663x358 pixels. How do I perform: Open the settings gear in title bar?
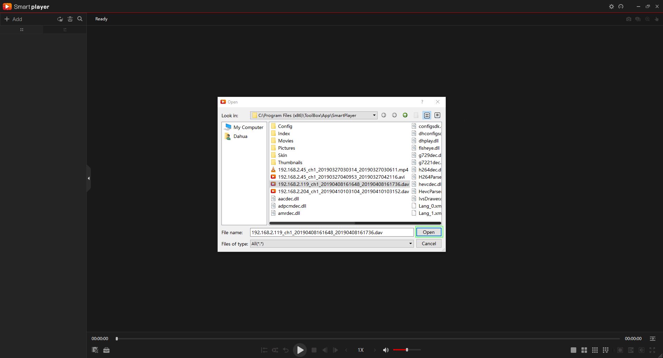[611, 7]
